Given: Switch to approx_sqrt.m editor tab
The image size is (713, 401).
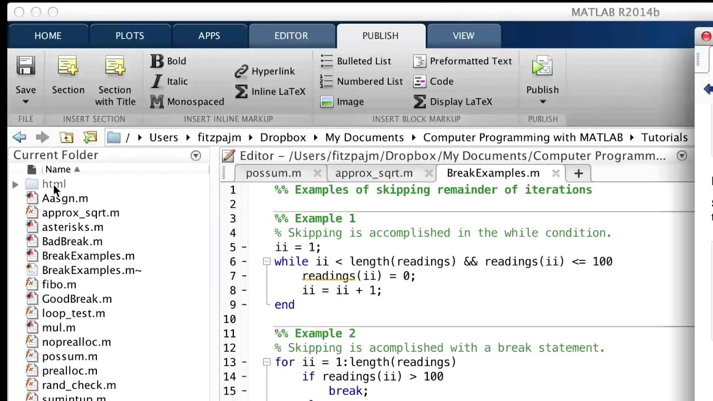Looking at the screenshot, I should pos(374,173).
